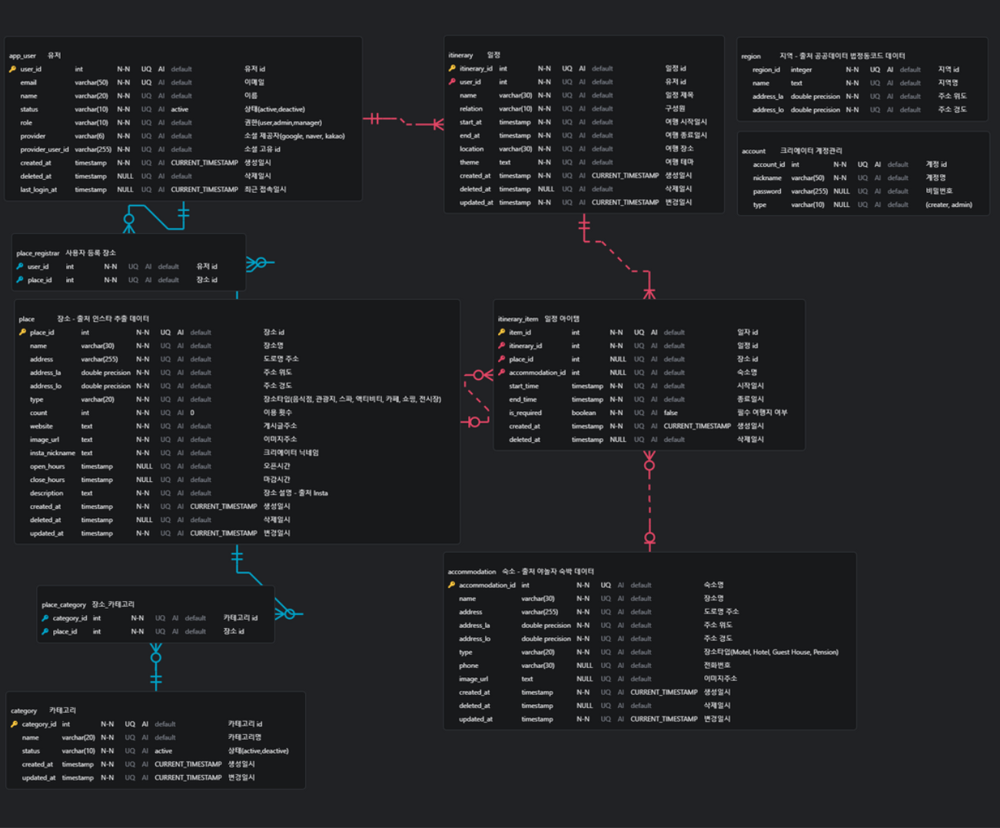Select the account table title
Screen dimensions: 1000x828
(x=753, y=151)
